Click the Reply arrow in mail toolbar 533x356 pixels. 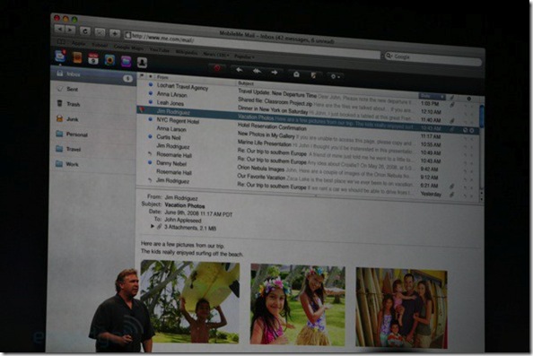pos(239,70)
